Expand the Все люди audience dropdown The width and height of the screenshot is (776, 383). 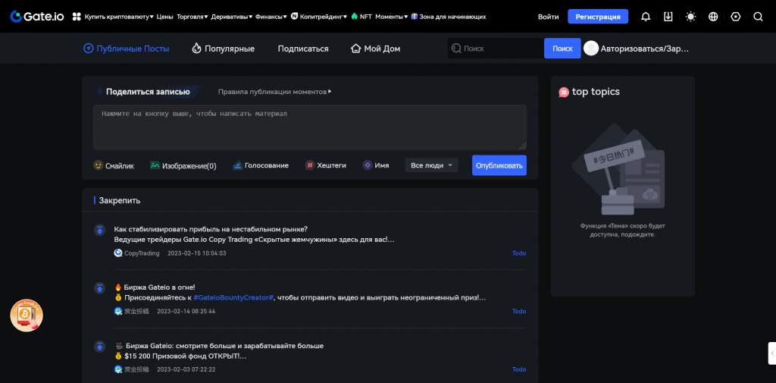click(431, 165)
